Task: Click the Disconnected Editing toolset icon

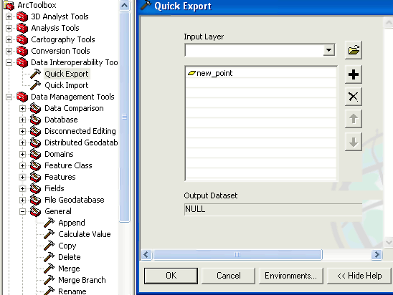Action: 35,131
